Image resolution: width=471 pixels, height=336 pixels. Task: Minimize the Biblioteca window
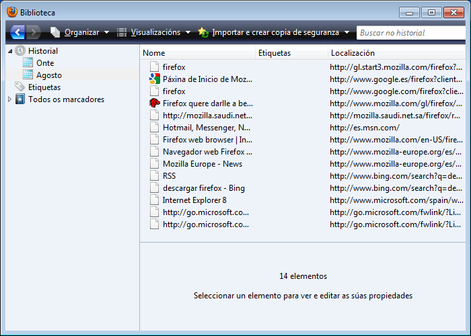click(409, 13)
